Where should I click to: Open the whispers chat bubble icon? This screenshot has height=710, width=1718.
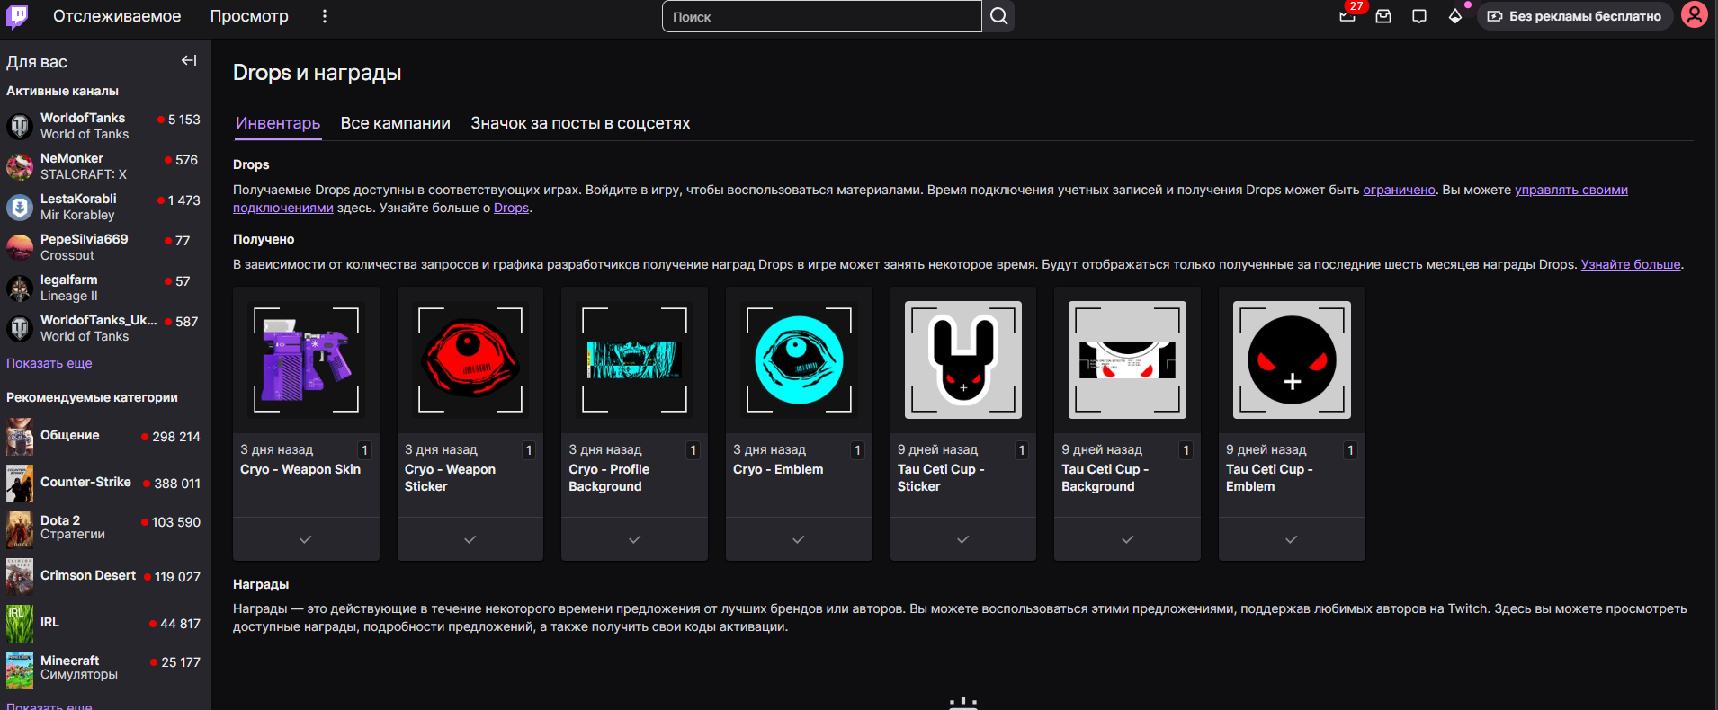(1419, 16)
